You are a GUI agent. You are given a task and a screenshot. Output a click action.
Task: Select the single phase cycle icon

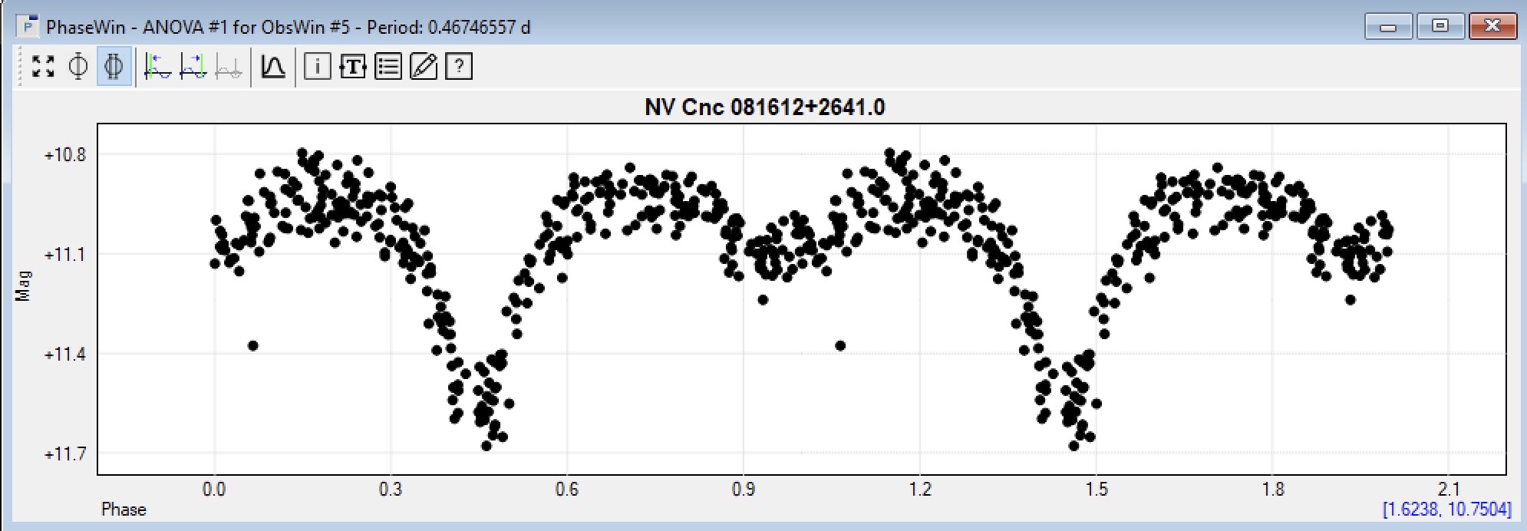click(78, 67)
